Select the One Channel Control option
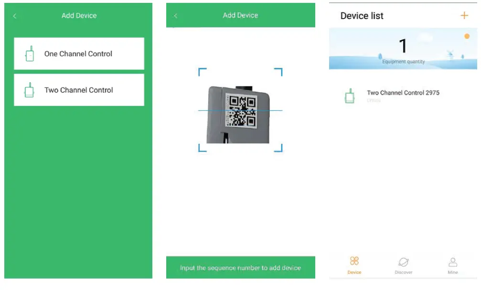This screenshot has height=290, width=481. (79, 54)
